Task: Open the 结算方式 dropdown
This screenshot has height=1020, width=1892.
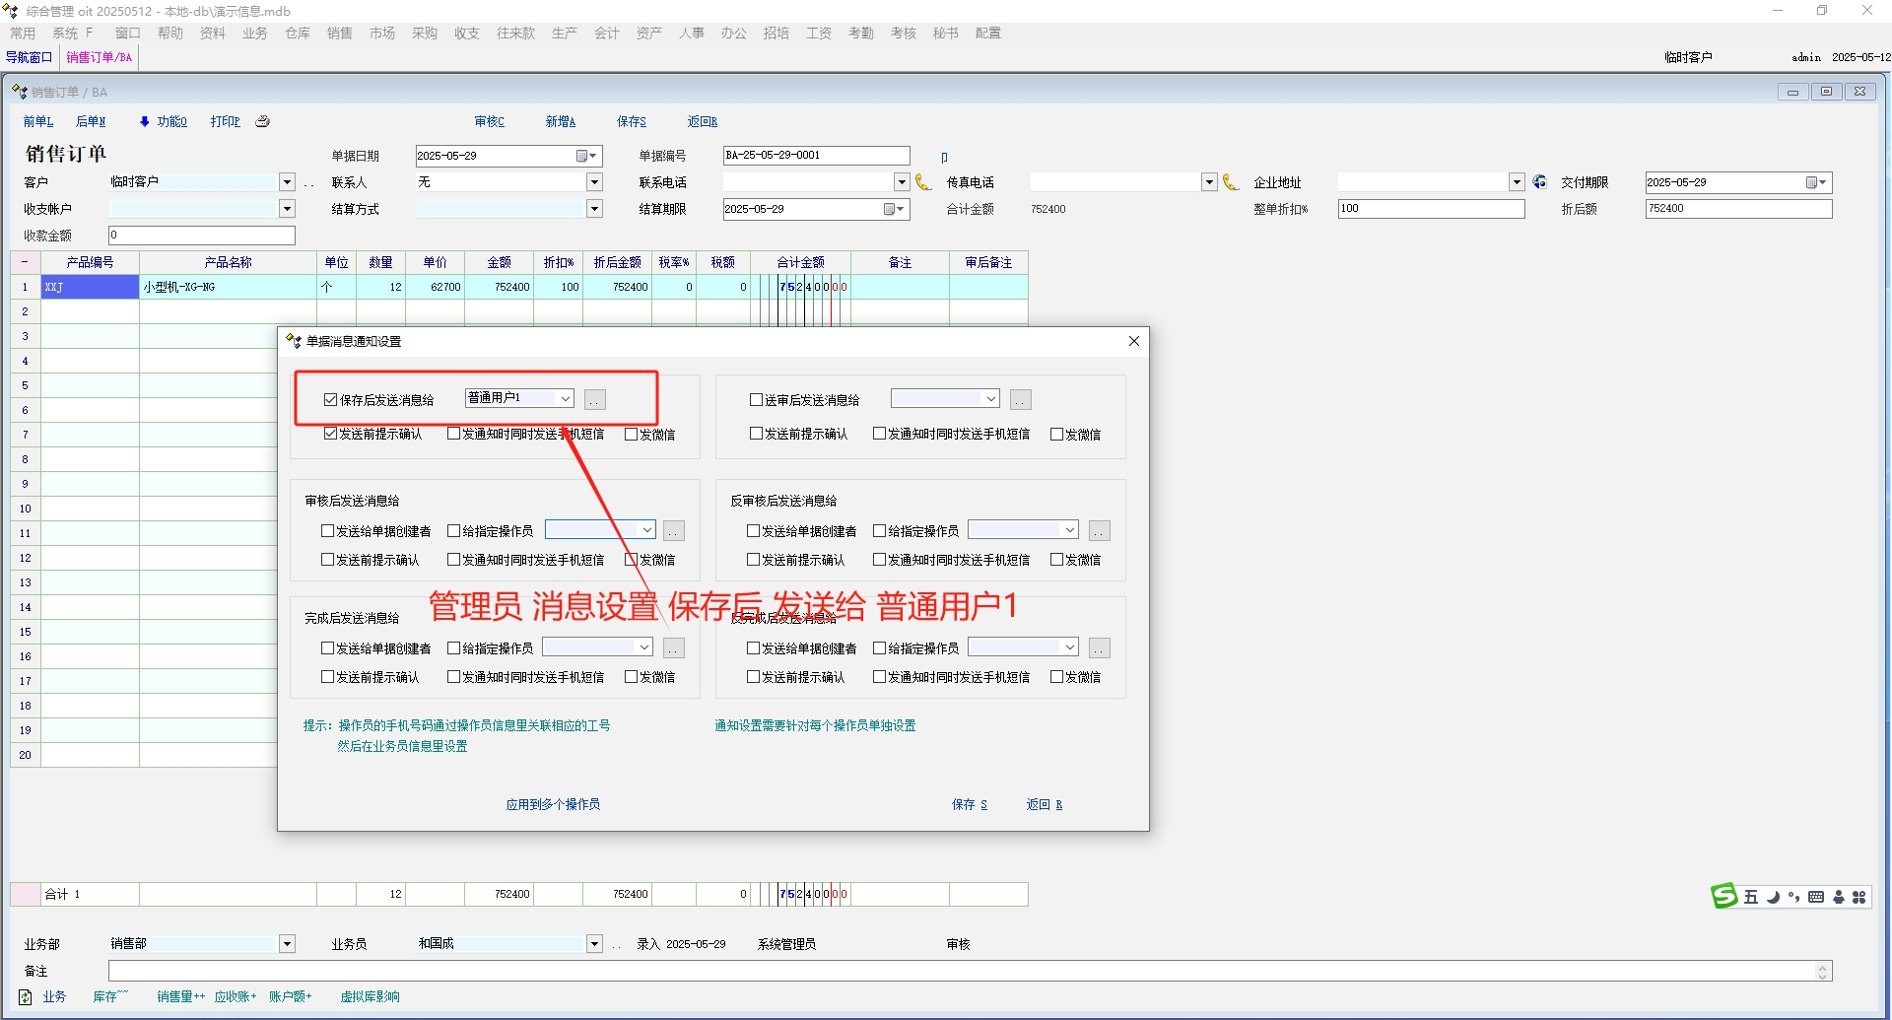Action: coord(594,209)
